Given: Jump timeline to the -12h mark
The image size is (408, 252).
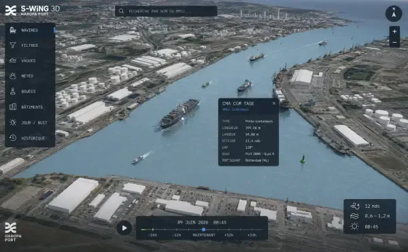Looking at the screenshot, I should [x=176, y=235].
